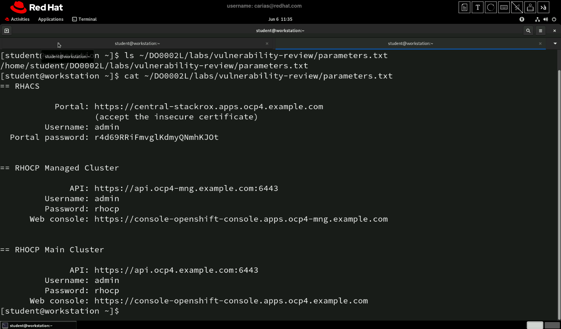Click the last terminal prompt at bottom
This screenshot has height=329, width=561.
point(60,311)
